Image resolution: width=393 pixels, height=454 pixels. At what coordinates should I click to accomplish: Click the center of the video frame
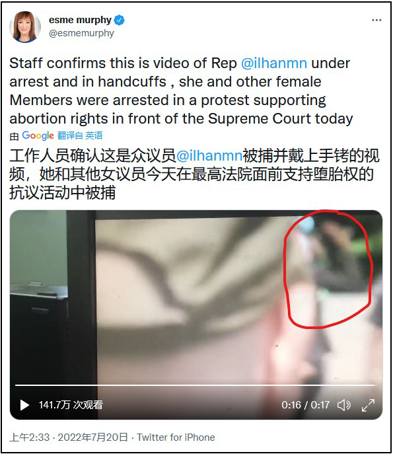[196, 315]
